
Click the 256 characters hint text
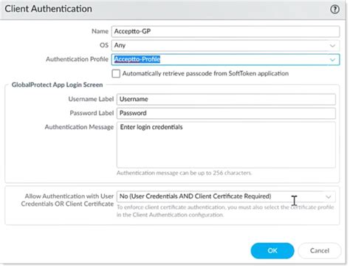pyautogui.click(x=184, y=173)
